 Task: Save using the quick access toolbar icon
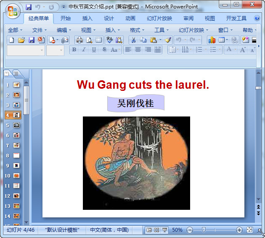29,7
